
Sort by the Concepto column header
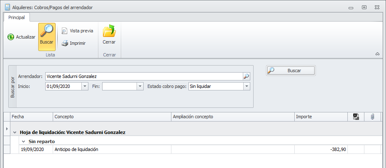coord(112,117)
